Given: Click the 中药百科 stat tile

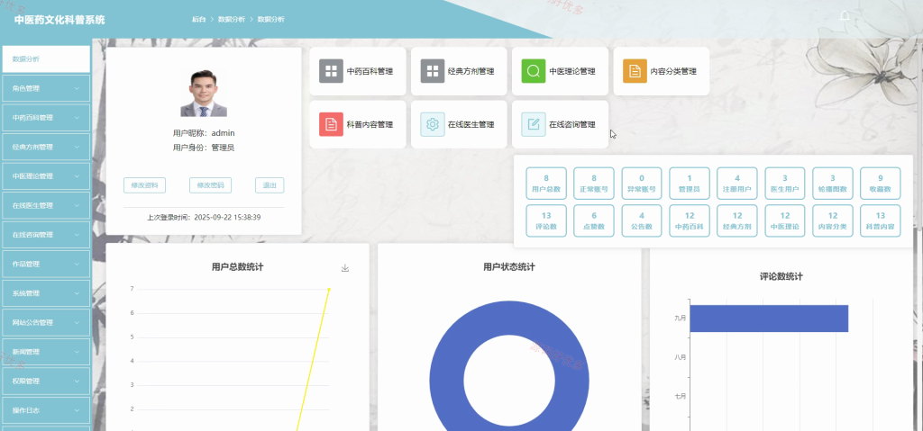Looking at the screenshot, I should click(690, 220).
